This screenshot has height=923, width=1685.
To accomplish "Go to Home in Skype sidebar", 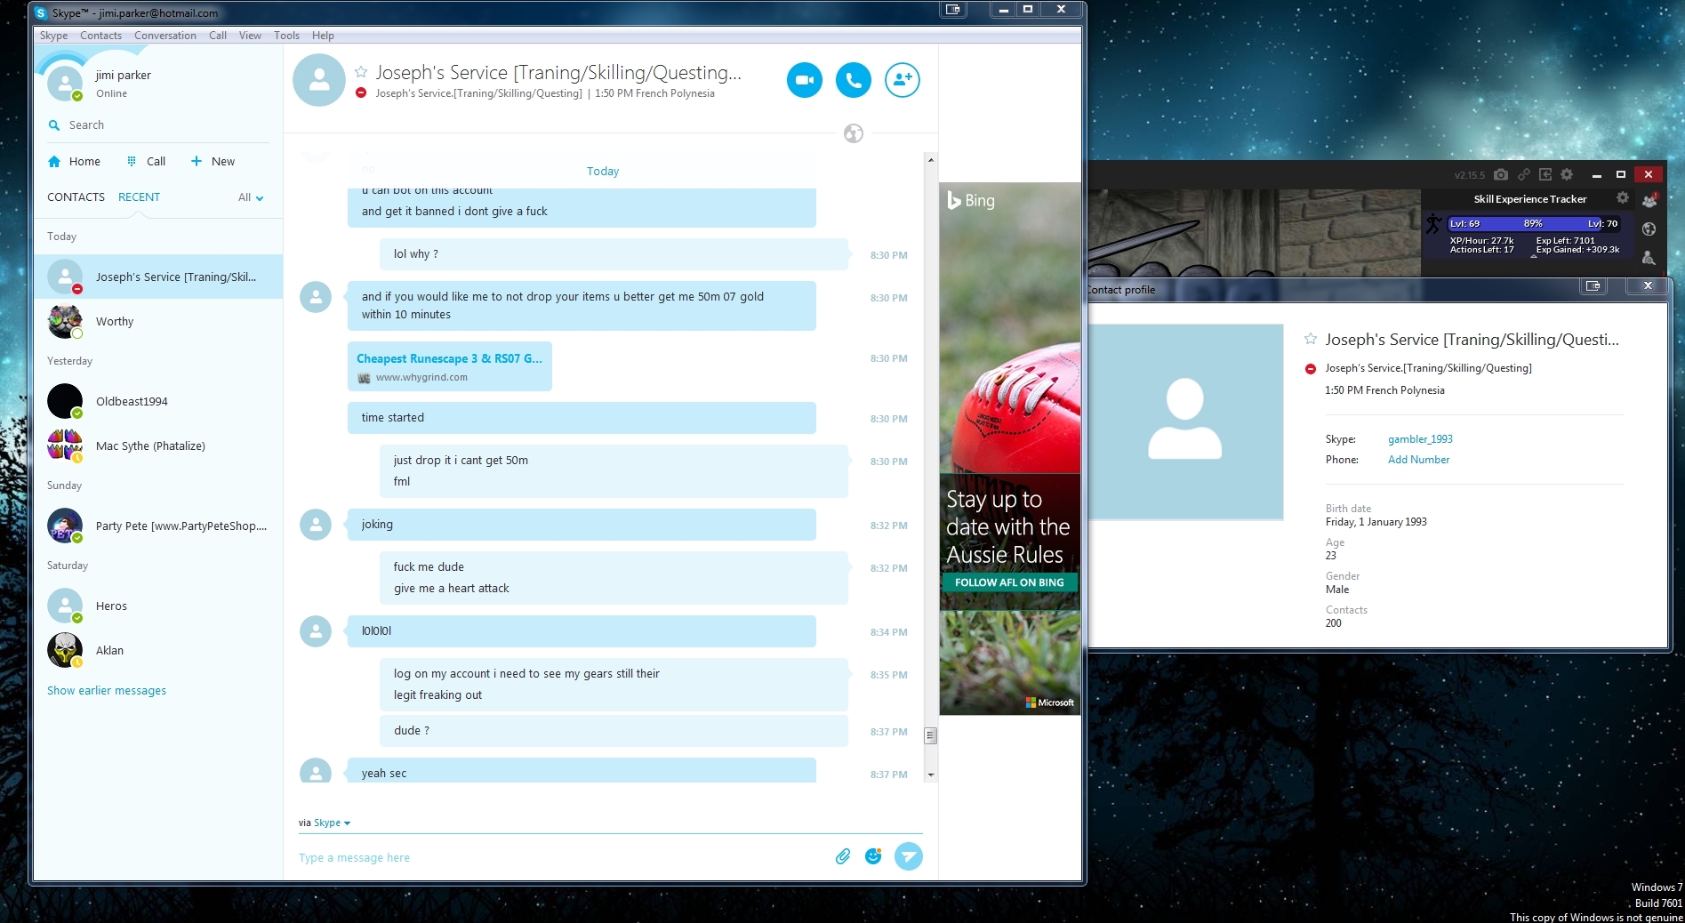I will tap(74, 161).
